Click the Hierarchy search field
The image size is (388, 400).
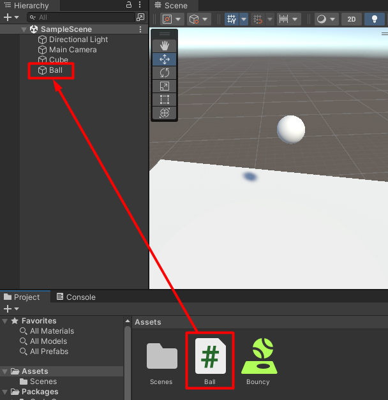pyautogui.click(x=82, y=17)
